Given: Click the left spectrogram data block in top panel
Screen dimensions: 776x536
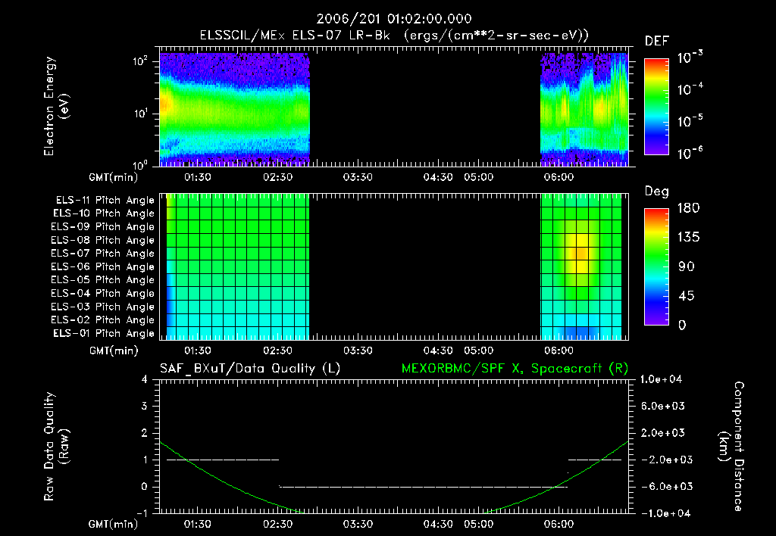Looking at the screenshot, I should tap(235, 109).
